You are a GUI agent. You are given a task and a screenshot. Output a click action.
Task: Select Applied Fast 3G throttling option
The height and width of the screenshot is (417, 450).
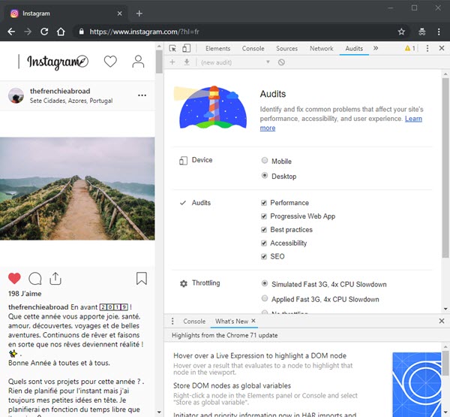[265, 298]
